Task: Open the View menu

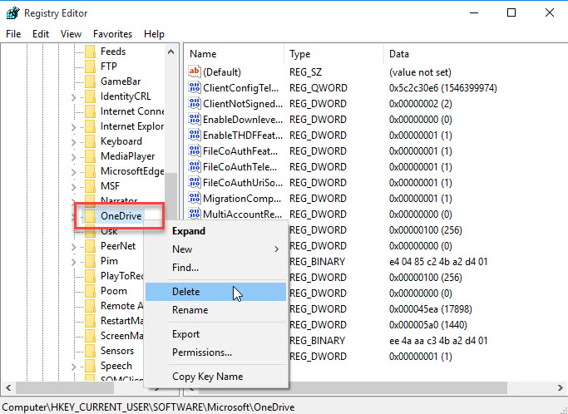Action: click(71, 34)
